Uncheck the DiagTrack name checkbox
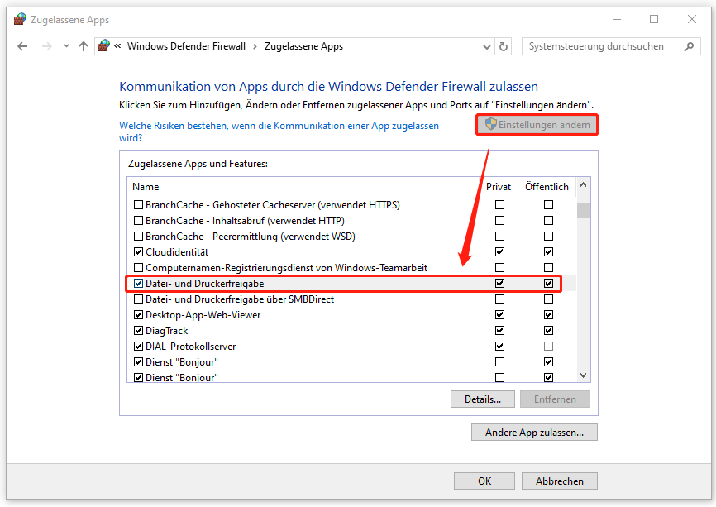This screenshot has height=507, width=716. click(138, 330)
